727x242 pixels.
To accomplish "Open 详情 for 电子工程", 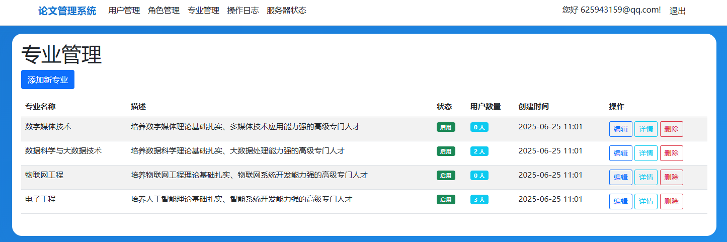I will click(646, 201).
